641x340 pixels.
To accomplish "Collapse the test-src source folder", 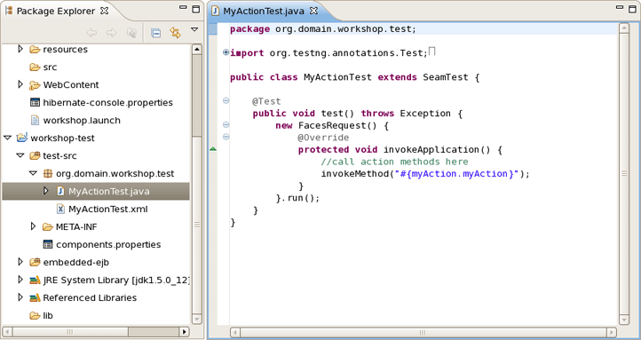I will [x=20, y=155].
